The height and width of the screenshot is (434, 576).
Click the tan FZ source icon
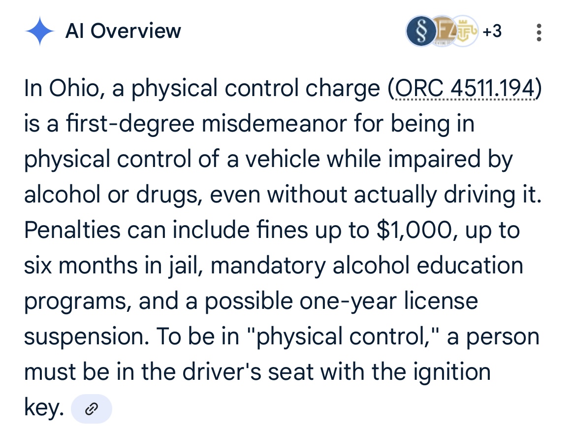pyautogui.click(x=442, y=32)
